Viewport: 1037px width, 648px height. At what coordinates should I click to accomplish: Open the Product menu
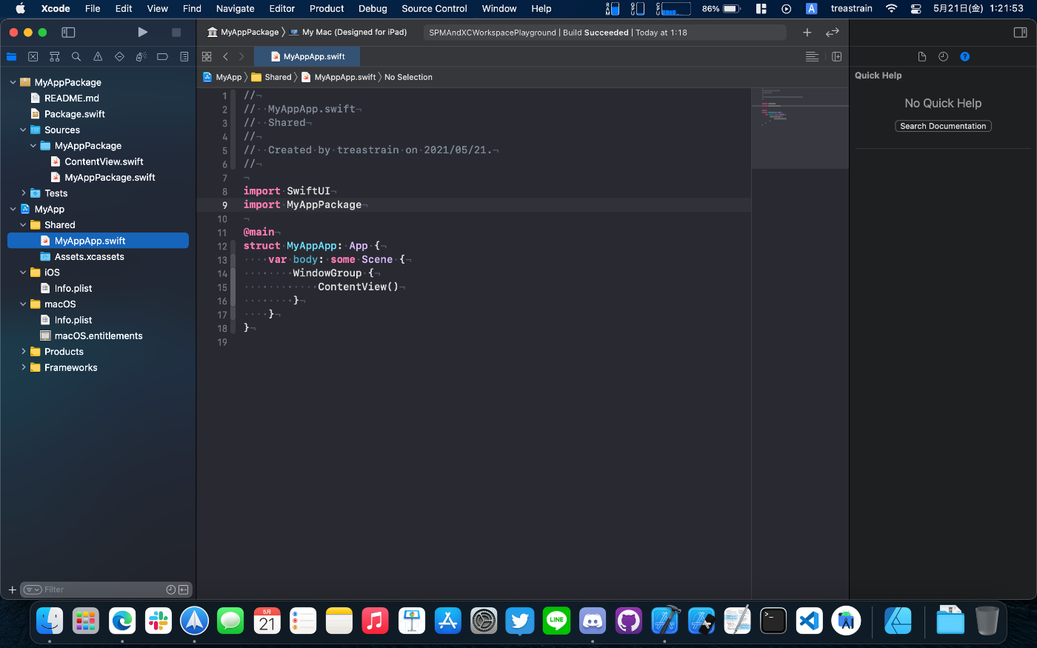click(x=326, y=9)
